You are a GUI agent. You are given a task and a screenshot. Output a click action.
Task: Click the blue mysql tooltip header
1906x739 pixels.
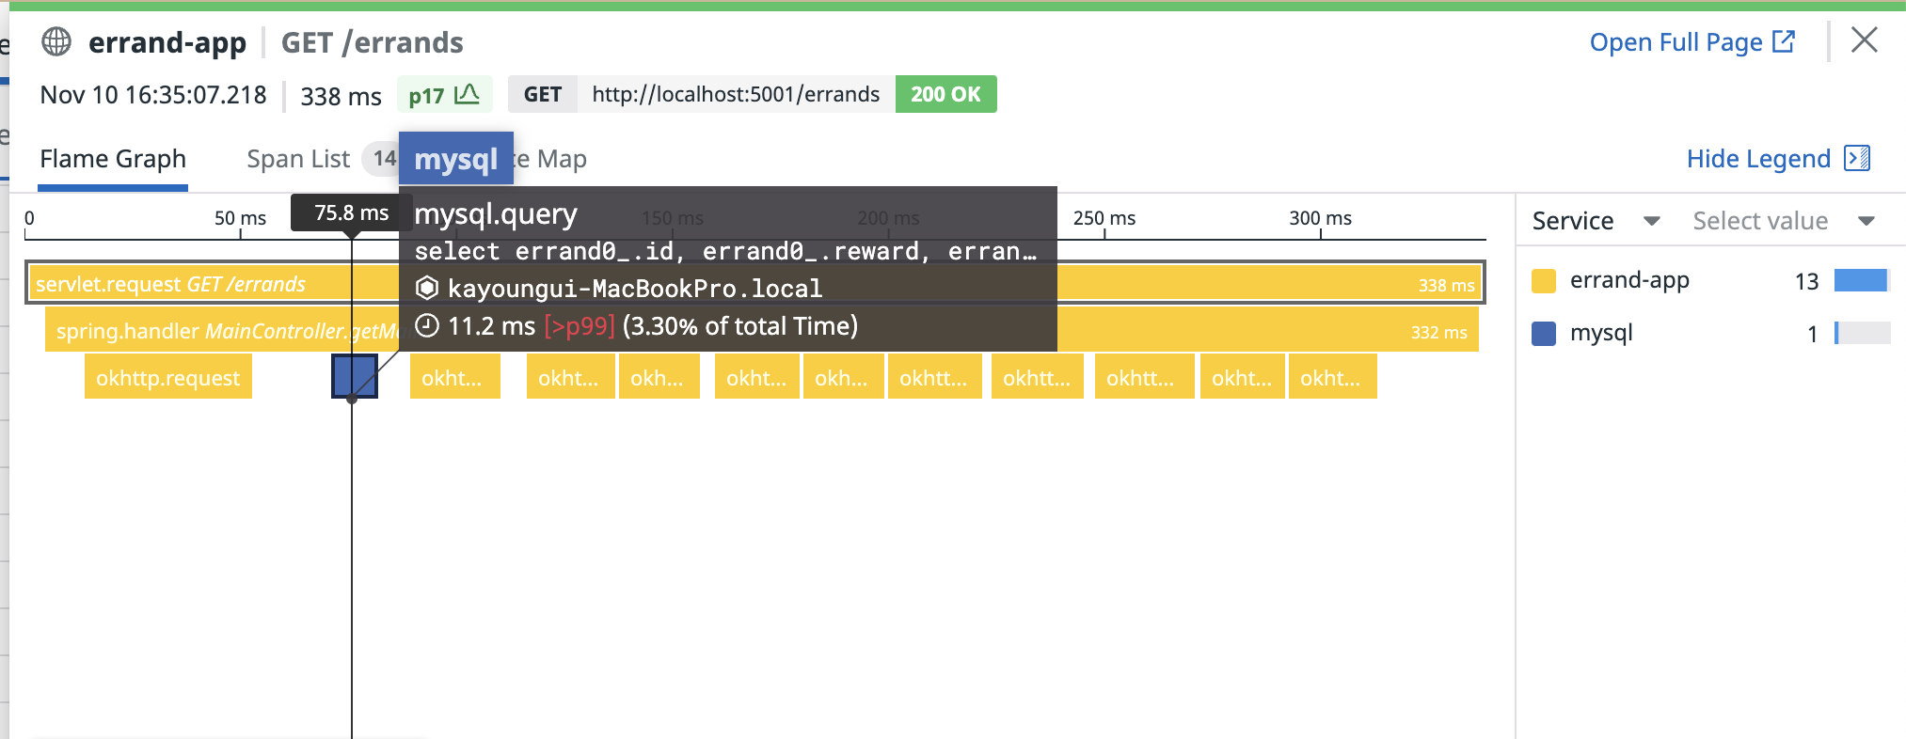(x=456, y=159)
